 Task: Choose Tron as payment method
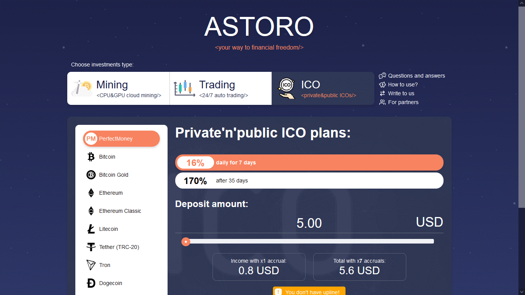pyautogui.click(x=121, y=265)
